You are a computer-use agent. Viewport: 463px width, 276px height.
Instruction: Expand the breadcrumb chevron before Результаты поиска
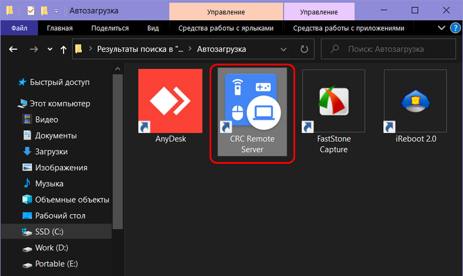click(90, 49)
